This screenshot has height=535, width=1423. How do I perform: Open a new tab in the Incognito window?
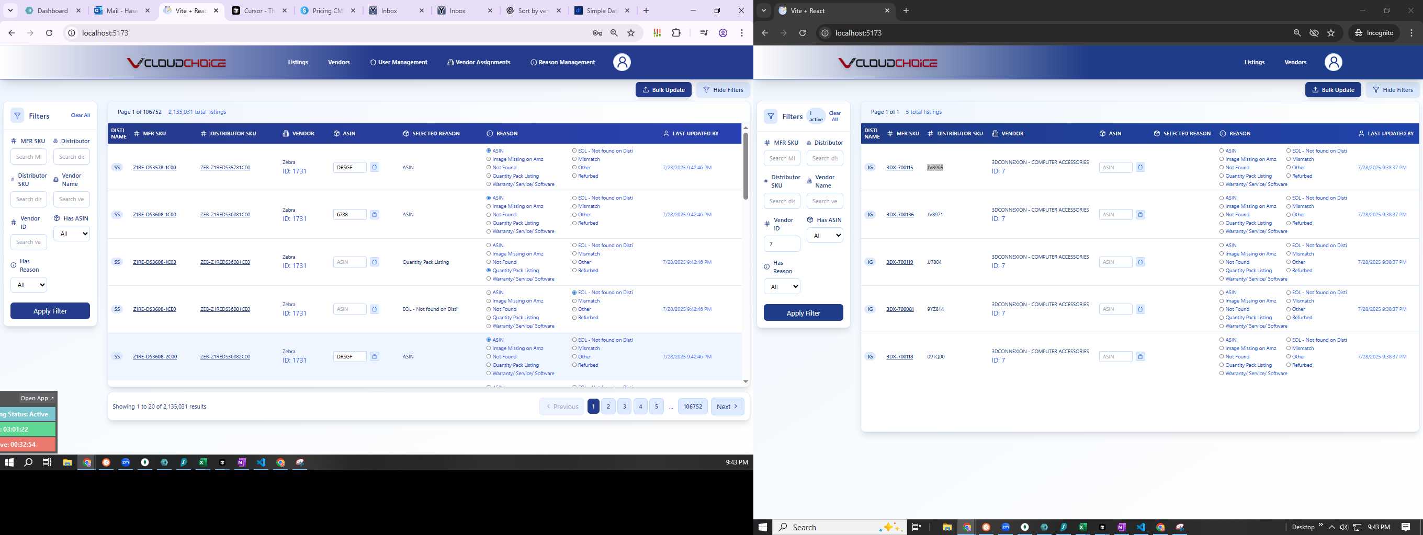pyautogui.click(x=906, y=10)
